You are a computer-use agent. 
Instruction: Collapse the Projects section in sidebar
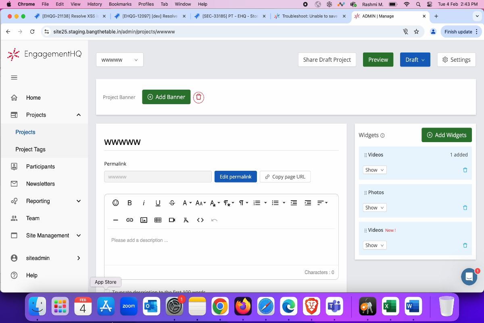point(79,115)
